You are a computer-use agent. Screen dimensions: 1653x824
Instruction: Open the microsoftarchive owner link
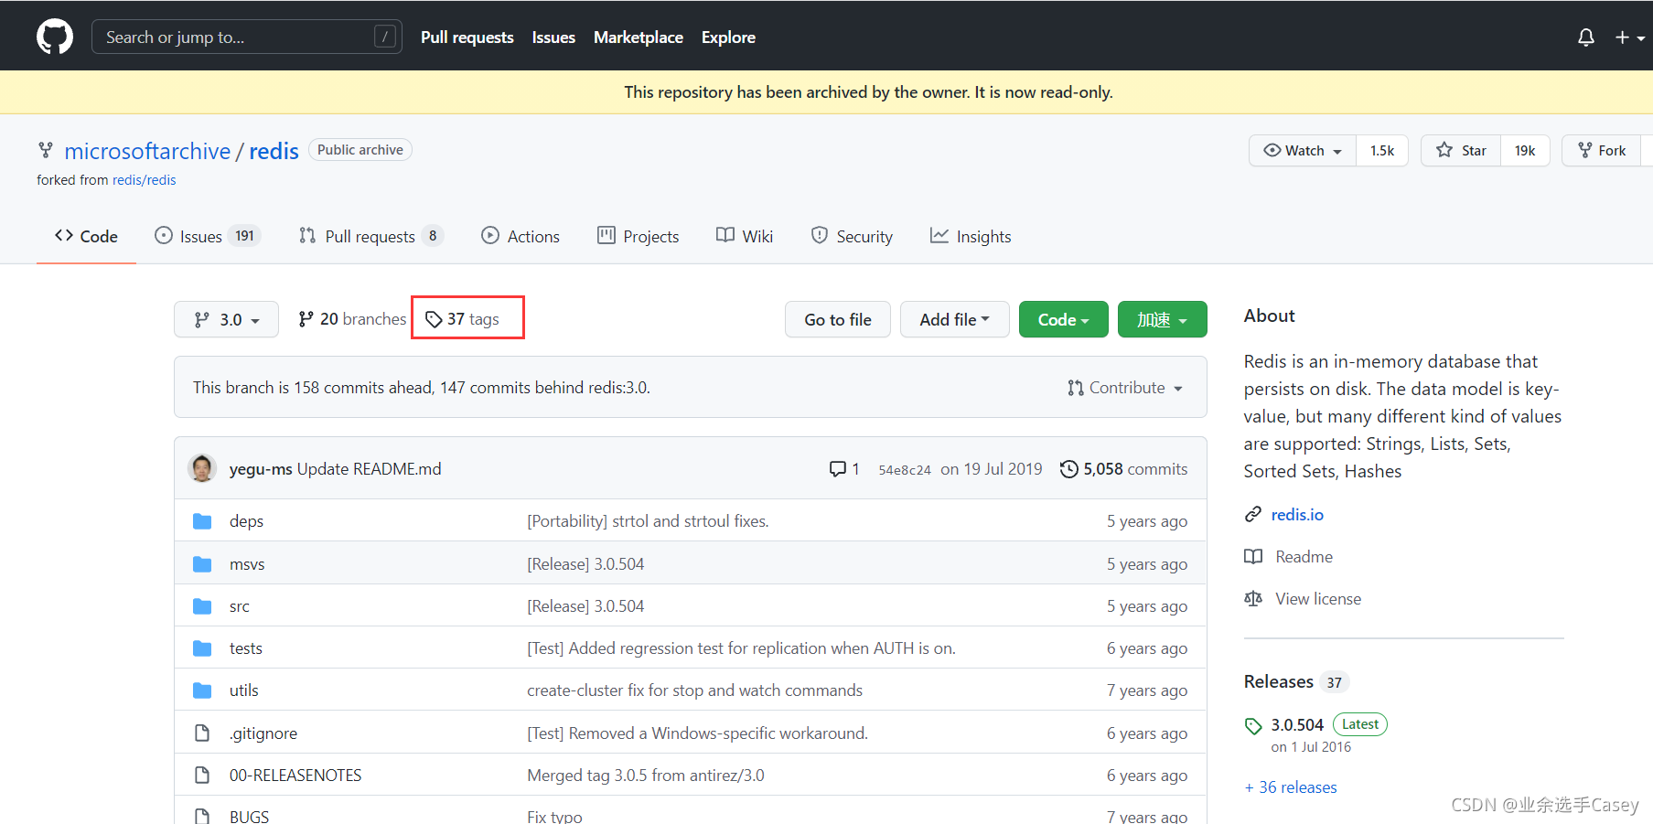pyautogui.click(x=147, y=151)
